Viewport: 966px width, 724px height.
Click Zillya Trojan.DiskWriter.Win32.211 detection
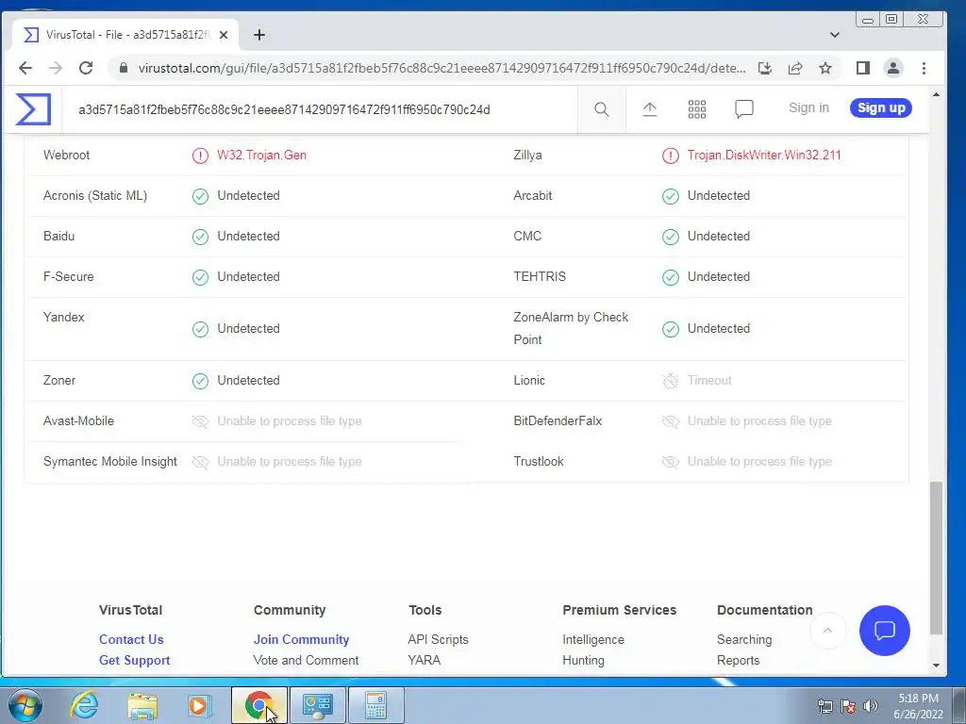[764, 156]
